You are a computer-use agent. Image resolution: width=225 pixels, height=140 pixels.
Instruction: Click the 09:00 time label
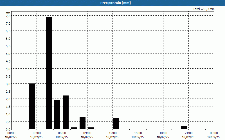coord(87,133)
